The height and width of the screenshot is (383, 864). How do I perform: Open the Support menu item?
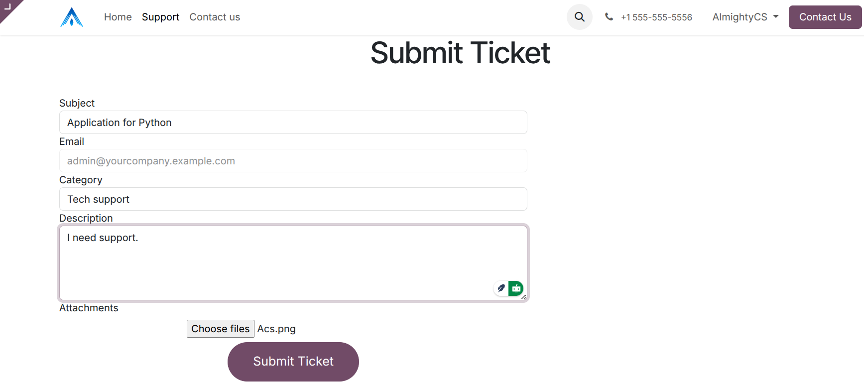(x=160, y=17)
